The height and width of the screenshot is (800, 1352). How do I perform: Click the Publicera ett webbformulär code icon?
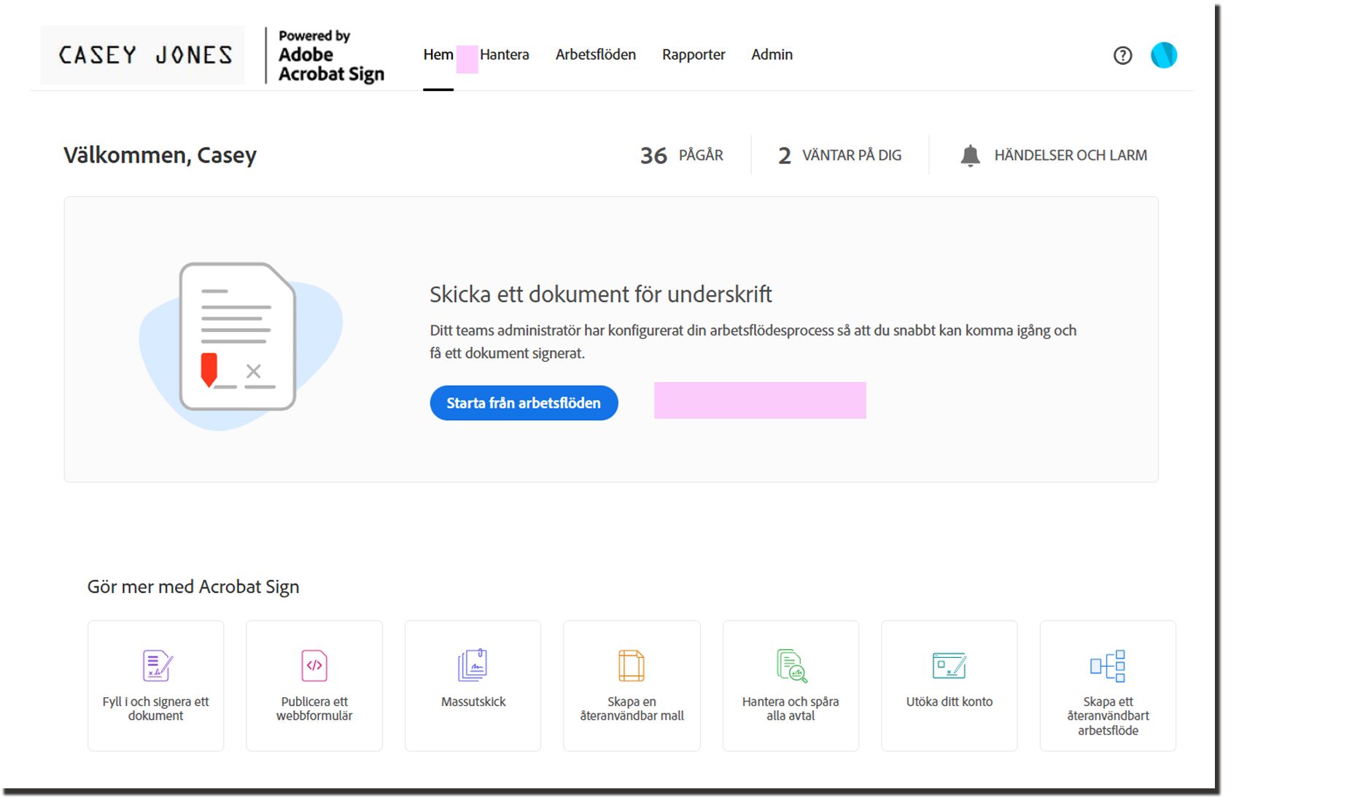314,665
